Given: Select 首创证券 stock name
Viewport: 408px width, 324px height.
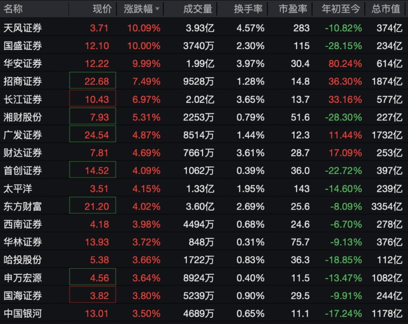Looking at the screenshot, I should [x=23, y=171].
